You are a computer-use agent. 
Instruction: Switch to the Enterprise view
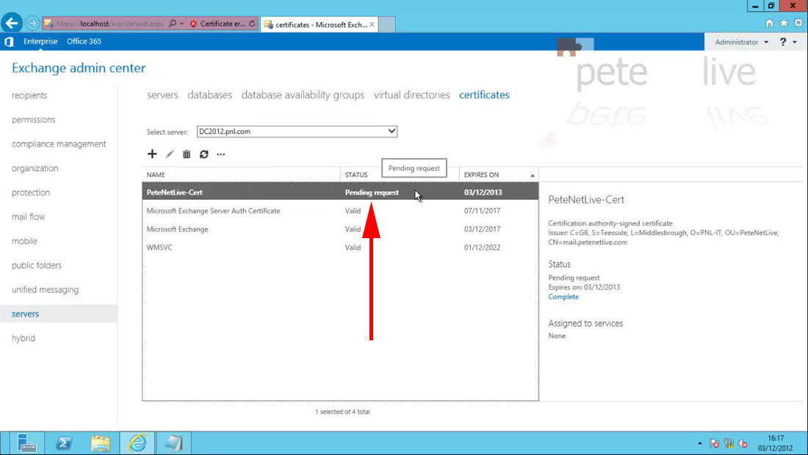(x=40, y=41)
